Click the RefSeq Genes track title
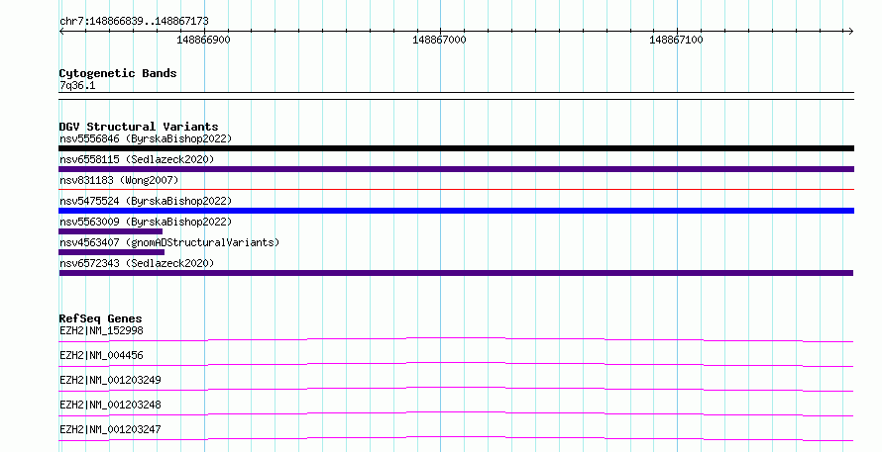The width and height of the screenshot is (882, 452). pos(101,318)
